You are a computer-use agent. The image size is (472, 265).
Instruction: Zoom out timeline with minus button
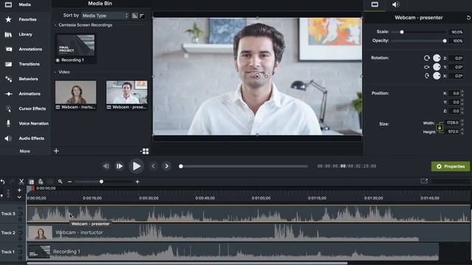[69, 182]
